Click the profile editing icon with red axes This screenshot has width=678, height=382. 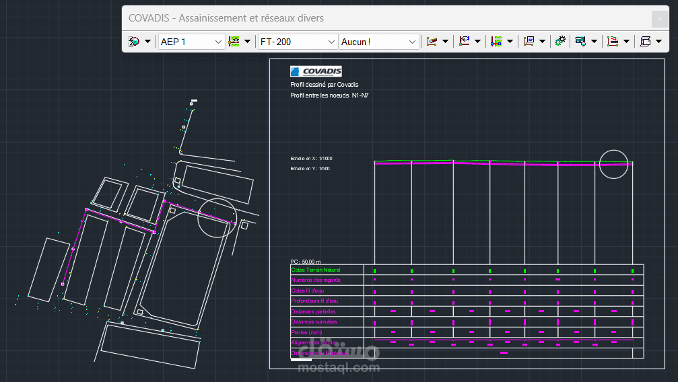[x=464, y=42]
